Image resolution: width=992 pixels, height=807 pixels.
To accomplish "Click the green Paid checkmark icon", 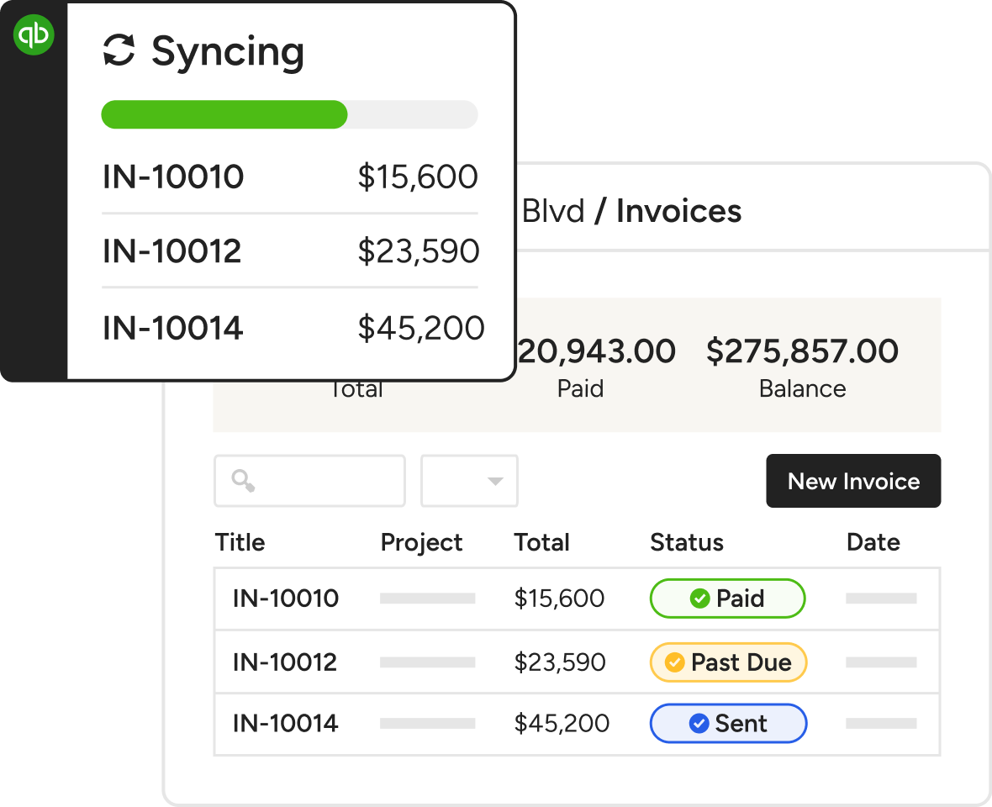I will tap(699, 599).
